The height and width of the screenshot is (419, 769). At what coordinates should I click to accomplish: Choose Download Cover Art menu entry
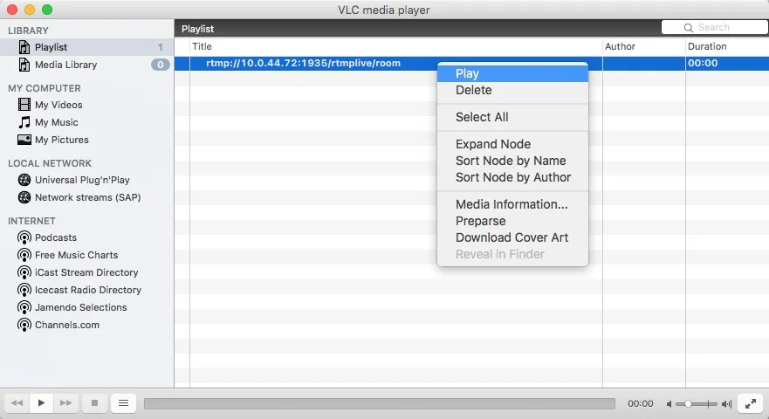pyautogui.click(x=512, y=238)
